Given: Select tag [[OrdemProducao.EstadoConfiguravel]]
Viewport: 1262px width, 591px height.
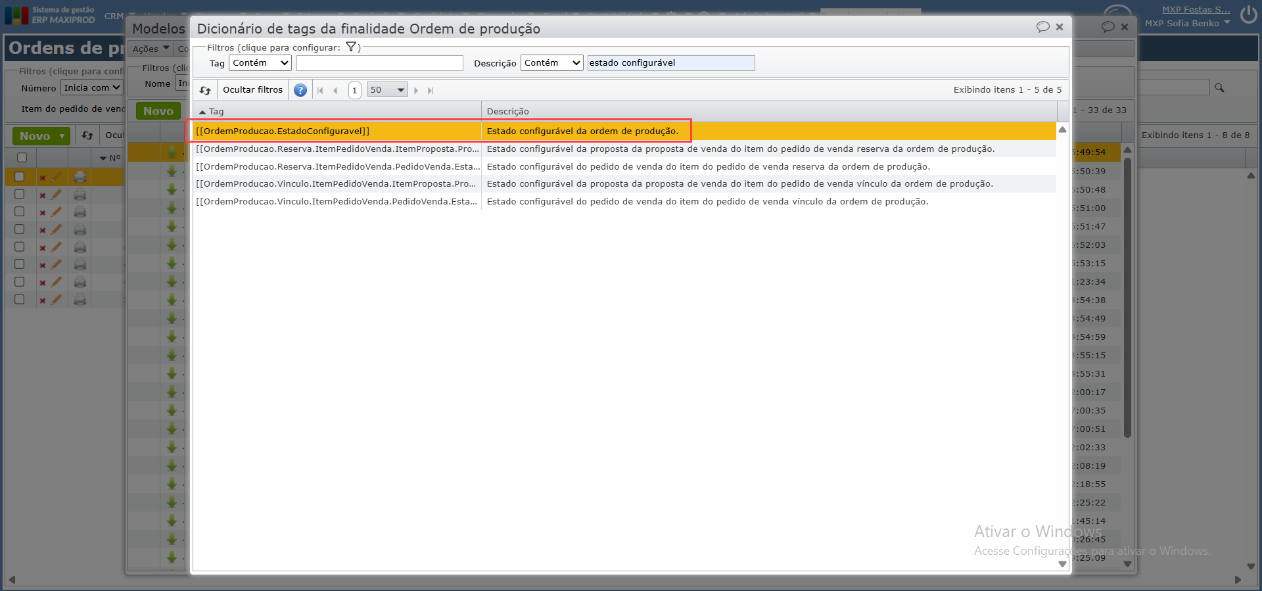Looking at the screenshot, I should pyautogui.click(x=283, y=131).
